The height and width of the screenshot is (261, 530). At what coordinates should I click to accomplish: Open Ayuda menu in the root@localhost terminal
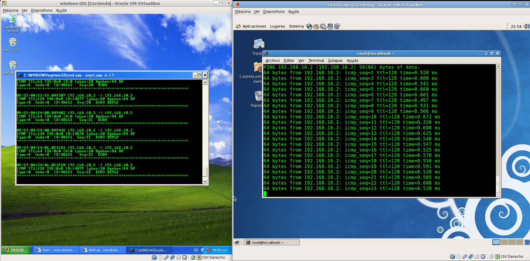(x=352, y=61)
